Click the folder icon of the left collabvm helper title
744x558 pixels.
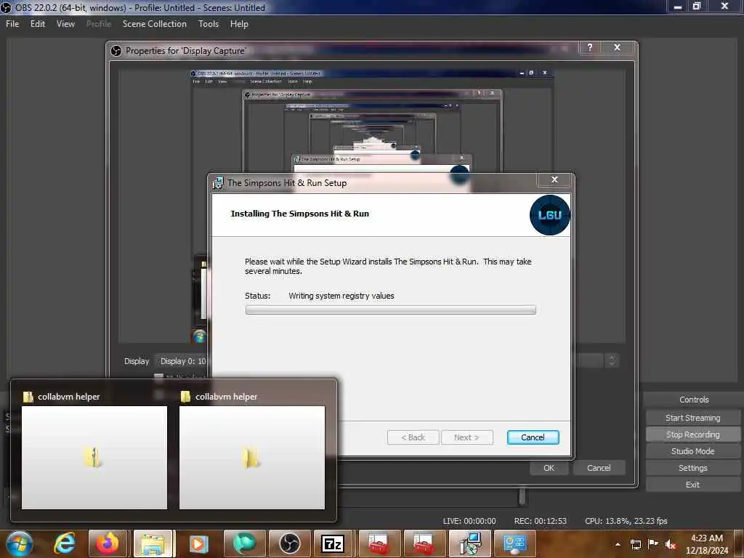(28, 397)
